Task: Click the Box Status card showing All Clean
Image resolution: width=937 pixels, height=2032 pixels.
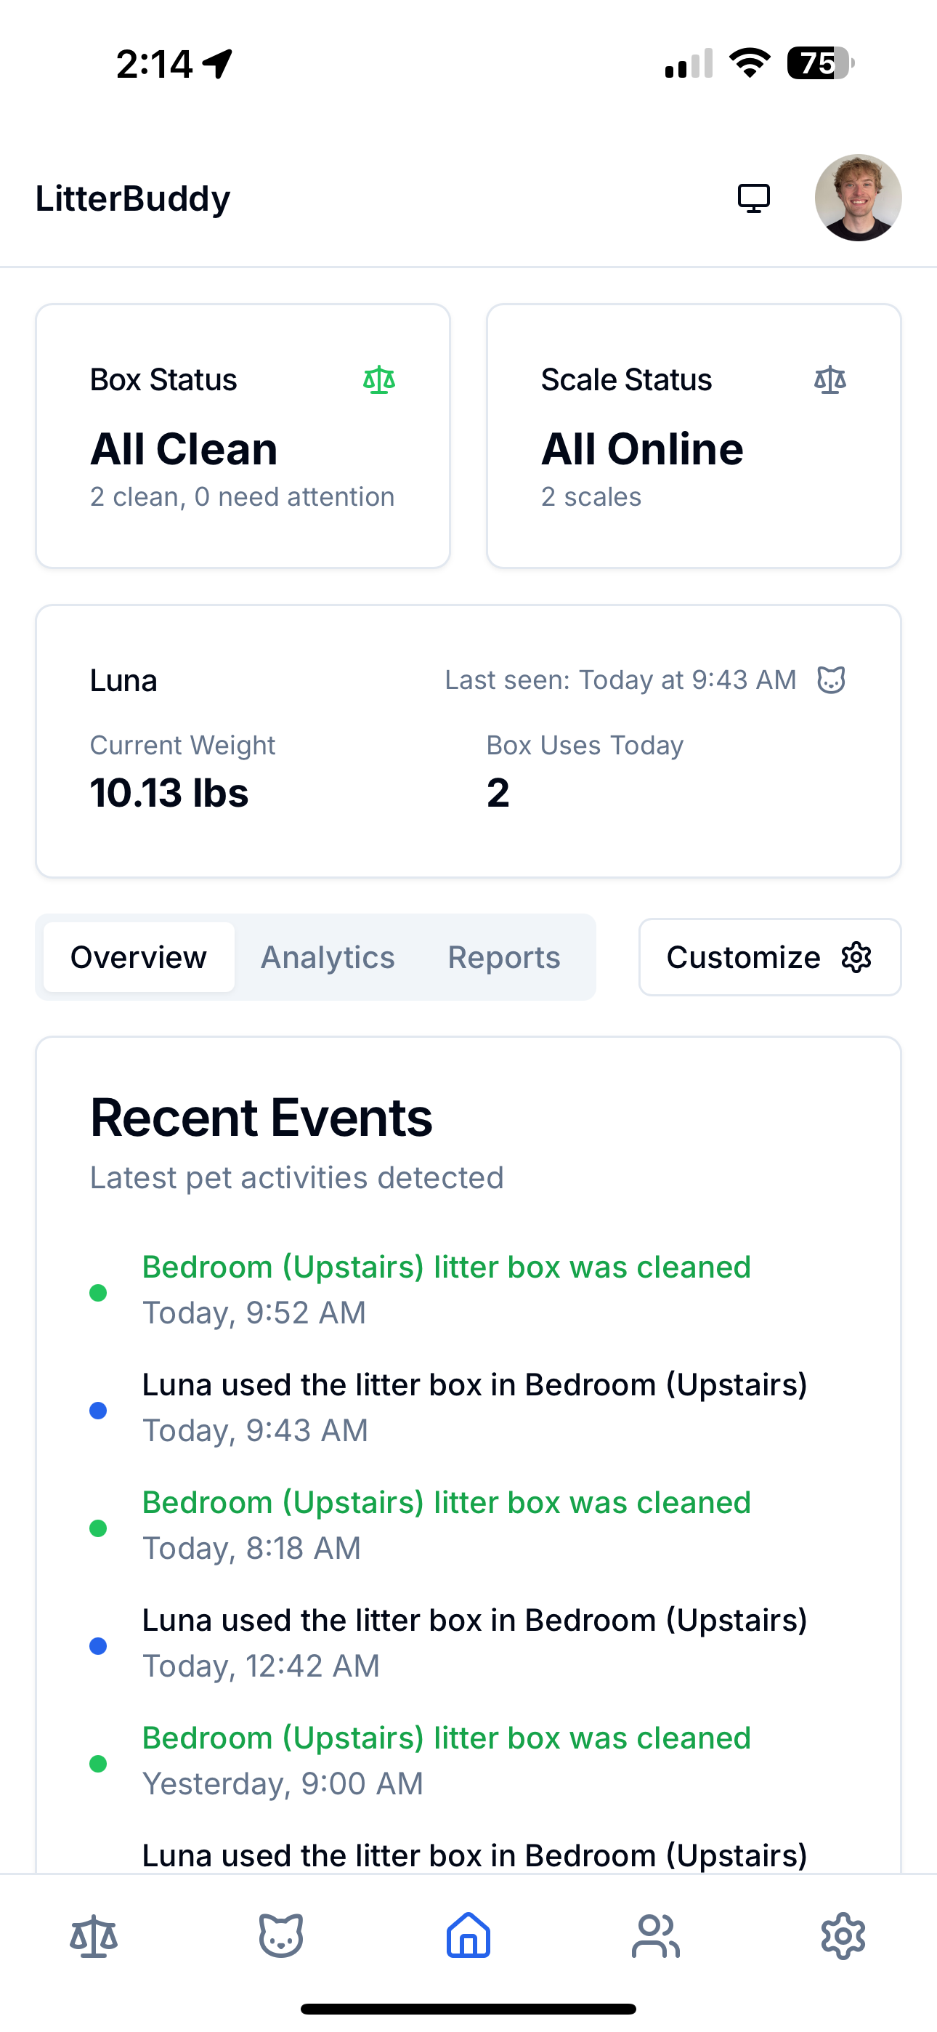Action: 242,435
